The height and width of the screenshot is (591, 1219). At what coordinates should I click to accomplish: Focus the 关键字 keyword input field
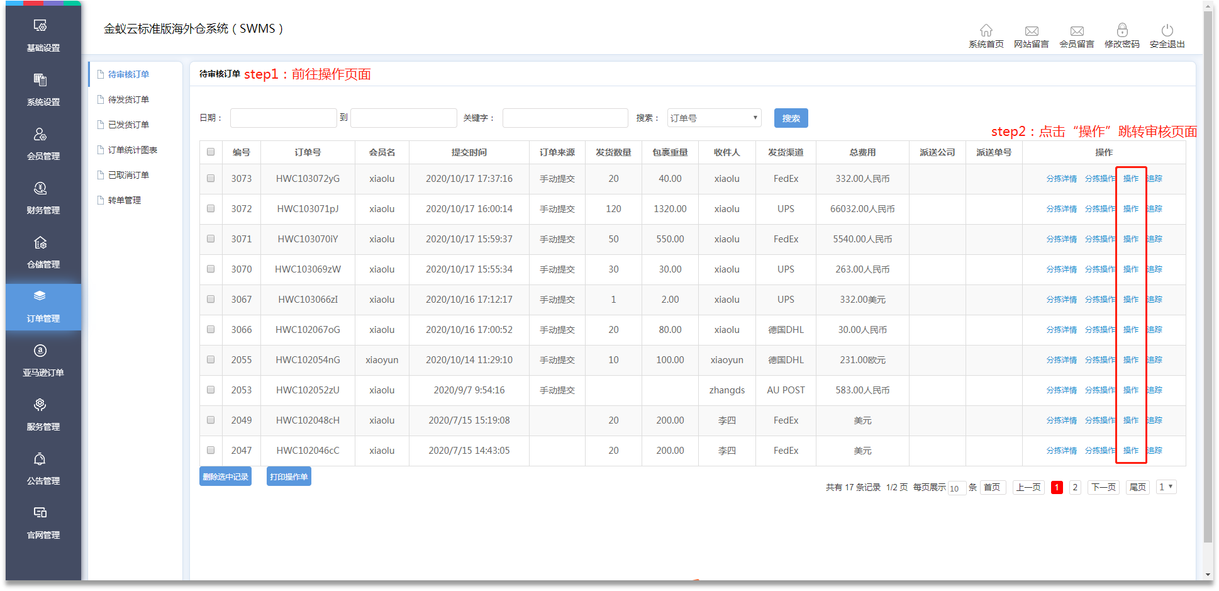(565, 118)
